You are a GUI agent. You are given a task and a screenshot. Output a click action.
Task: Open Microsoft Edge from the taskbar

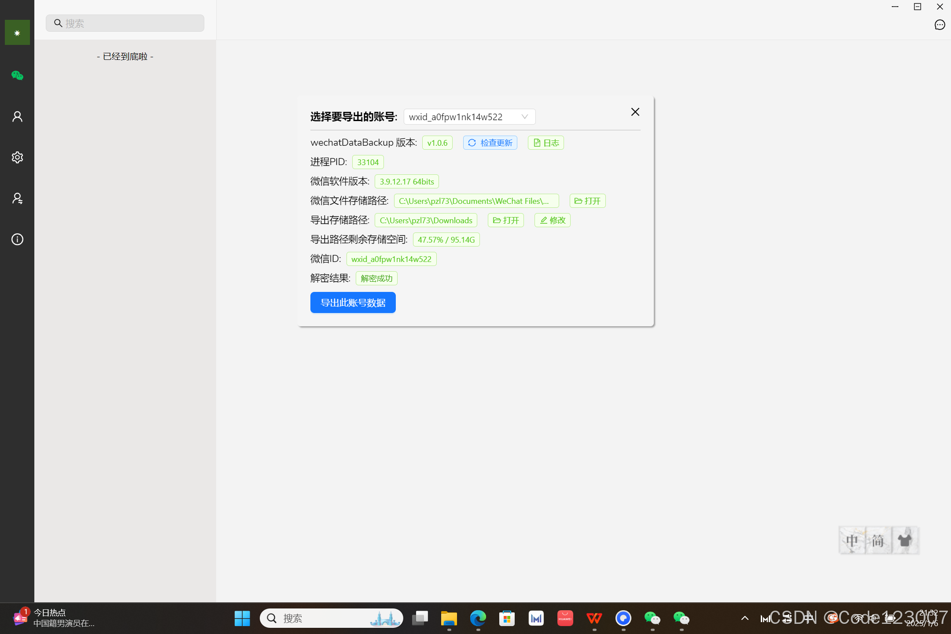[478, 619]
